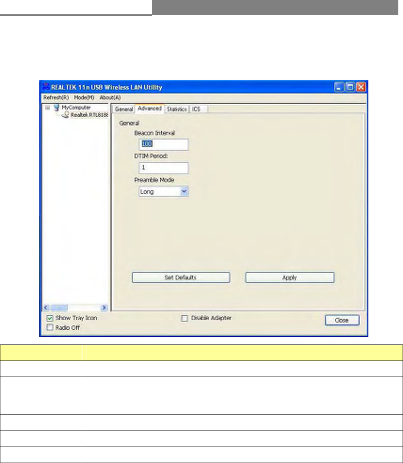
Task: Open the Refresh(R) menu
Action: point(56,97)
